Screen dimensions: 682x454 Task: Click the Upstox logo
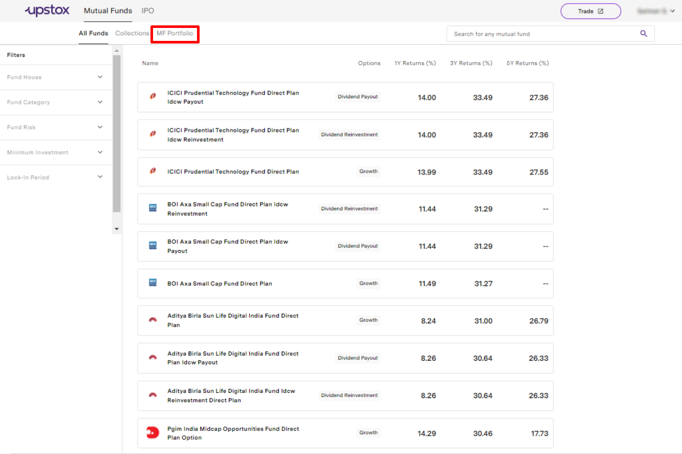pyautogui.click(x=47, y=11)
